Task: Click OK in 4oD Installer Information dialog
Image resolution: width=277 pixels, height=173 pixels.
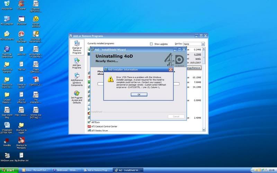Action: click(139, 94)
